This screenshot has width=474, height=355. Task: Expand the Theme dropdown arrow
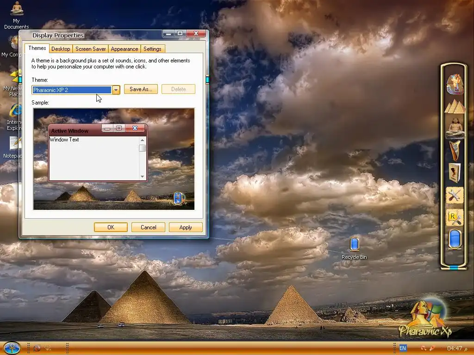(116, 90)
